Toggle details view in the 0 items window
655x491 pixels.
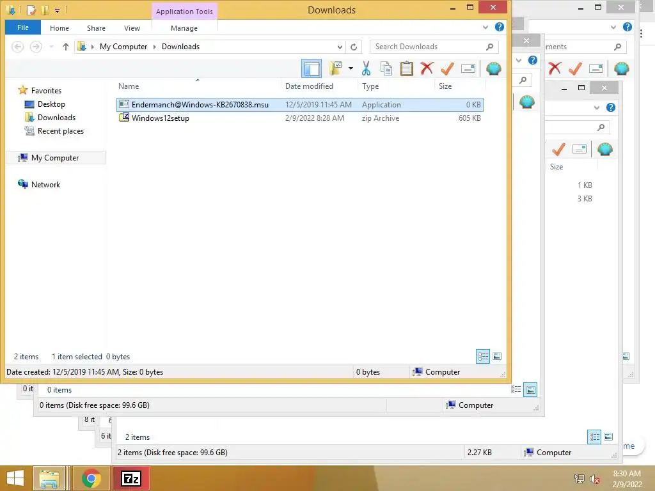pyautogui.click(x=516, y=389)
